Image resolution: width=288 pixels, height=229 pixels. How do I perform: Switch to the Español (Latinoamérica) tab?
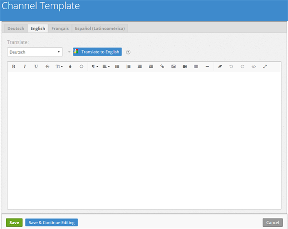pos(100,28)
